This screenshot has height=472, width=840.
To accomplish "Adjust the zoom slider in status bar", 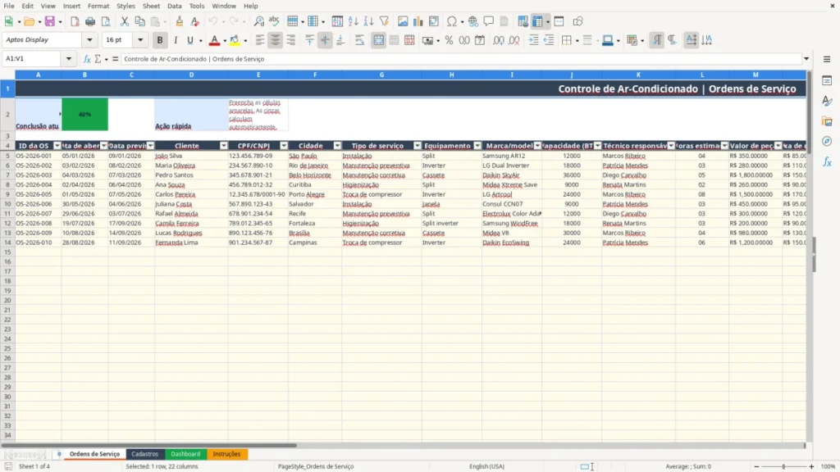I will 783,466.
